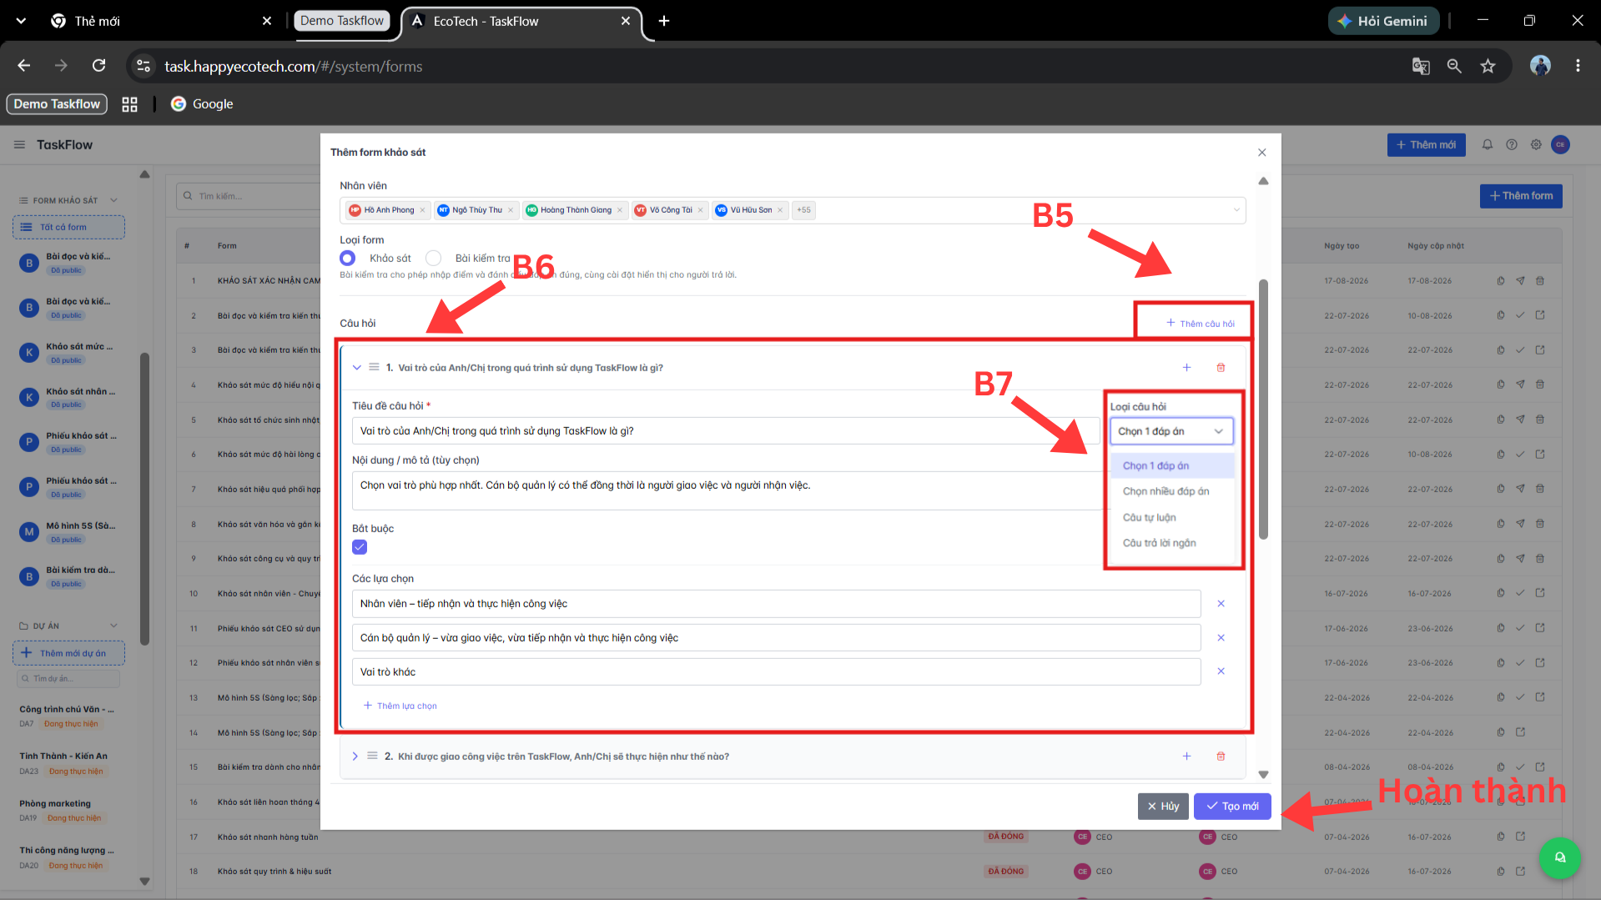Screen dimensions: 1601x900
Task: Expand question 2 with its chevron
Action: [355, 757]
